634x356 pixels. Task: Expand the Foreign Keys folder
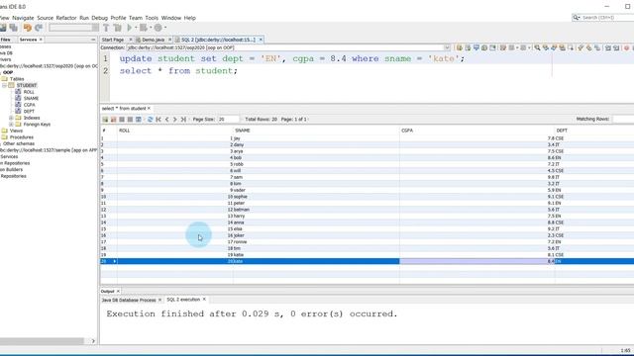point(11,125)
